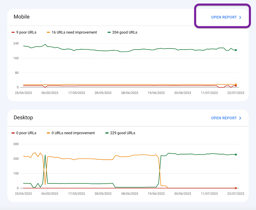The width and height of the screenshot is (256, 210).
Task: Select the Desktop section heading
Action: click(x=23, y=117)
